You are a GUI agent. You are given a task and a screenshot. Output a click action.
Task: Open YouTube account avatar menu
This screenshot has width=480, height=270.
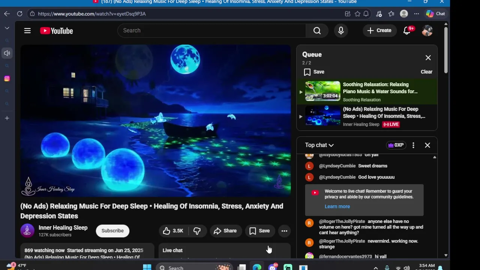coord(427,30)
